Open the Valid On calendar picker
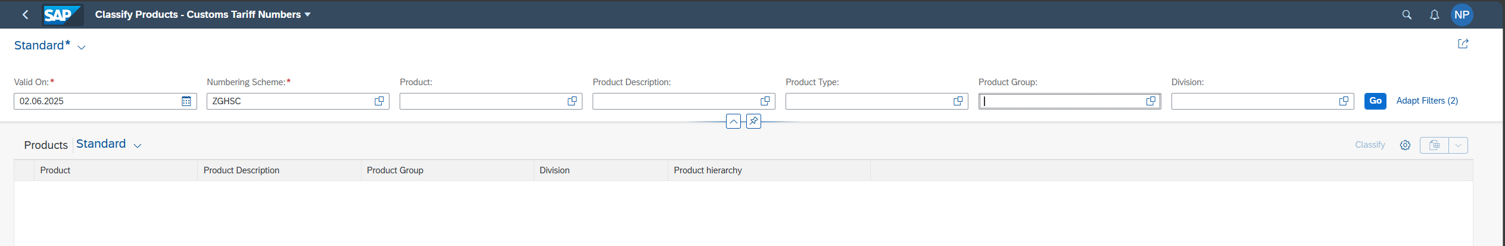This screenshot has width=1505, height=246. point(186,101)
